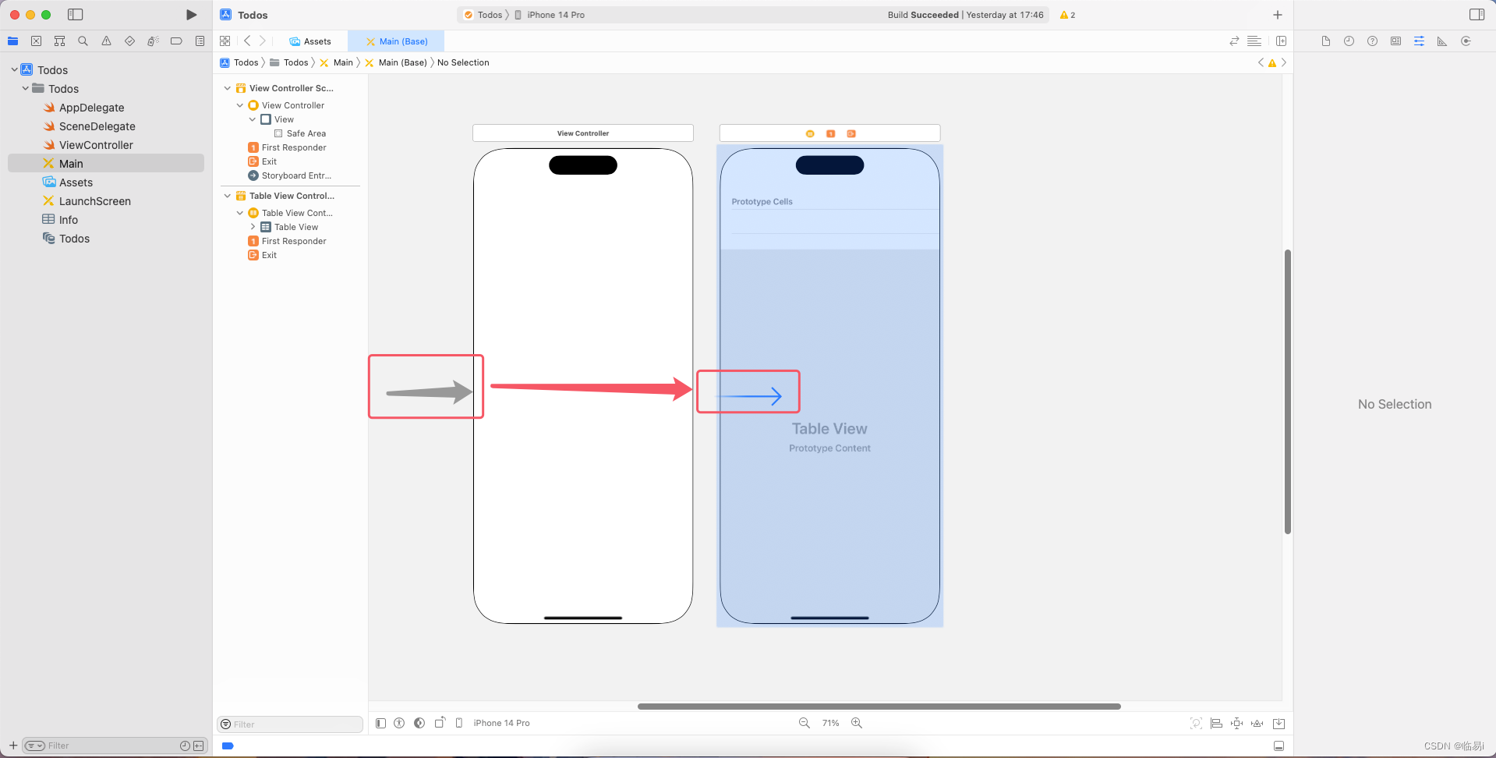
Task: Open the Align constraints menu
Action: point(1216,723)
